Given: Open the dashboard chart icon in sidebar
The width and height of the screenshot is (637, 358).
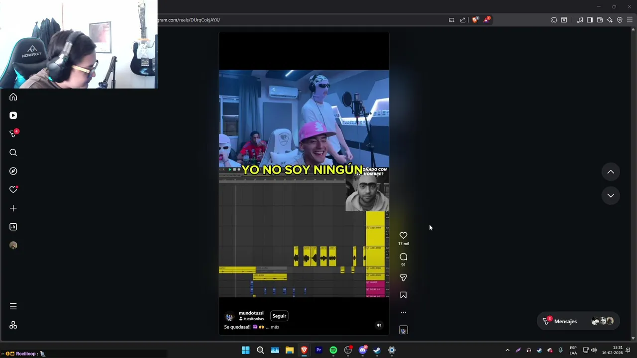Looking at the screenshot, I should pyautogui.click(x=13, y=227).
